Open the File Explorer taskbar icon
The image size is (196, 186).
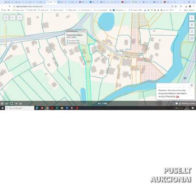62,108
